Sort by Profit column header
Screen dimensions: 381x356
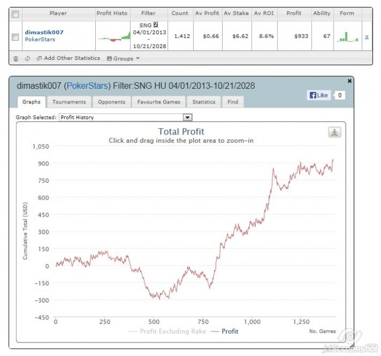tap(294, 14)
